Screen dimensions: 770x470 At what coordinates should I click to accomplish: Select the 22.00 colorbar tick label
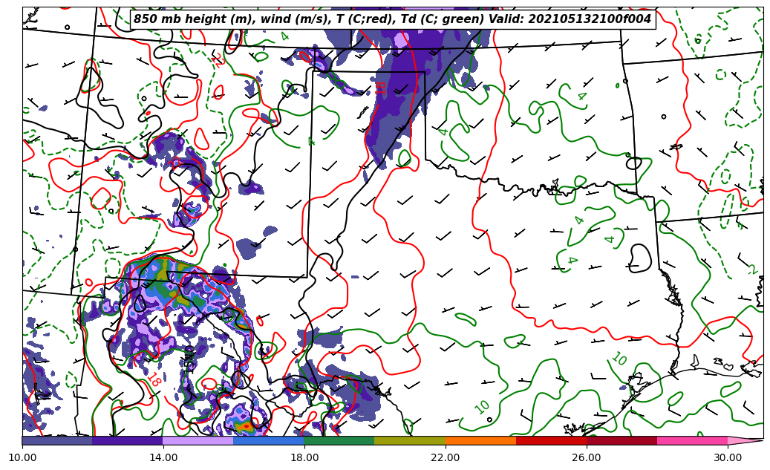click(x=446, y=457)
